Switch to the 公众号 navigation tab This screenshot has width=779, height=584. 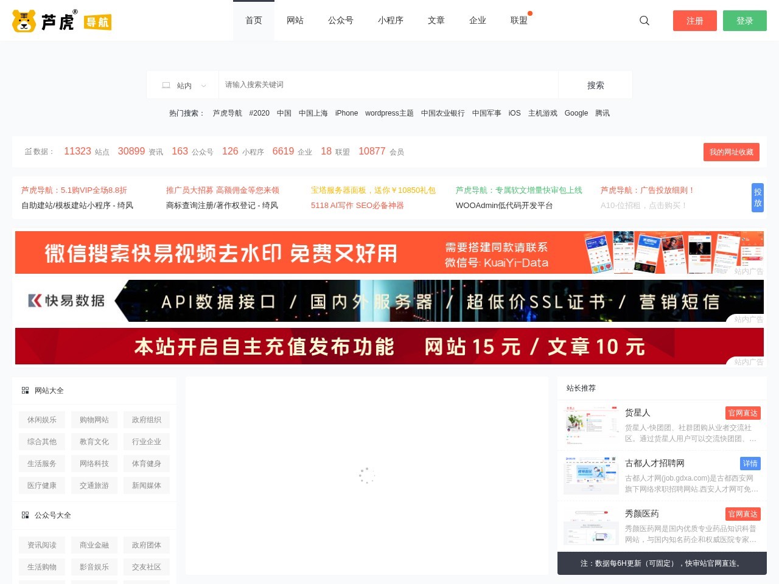(341, 21)
